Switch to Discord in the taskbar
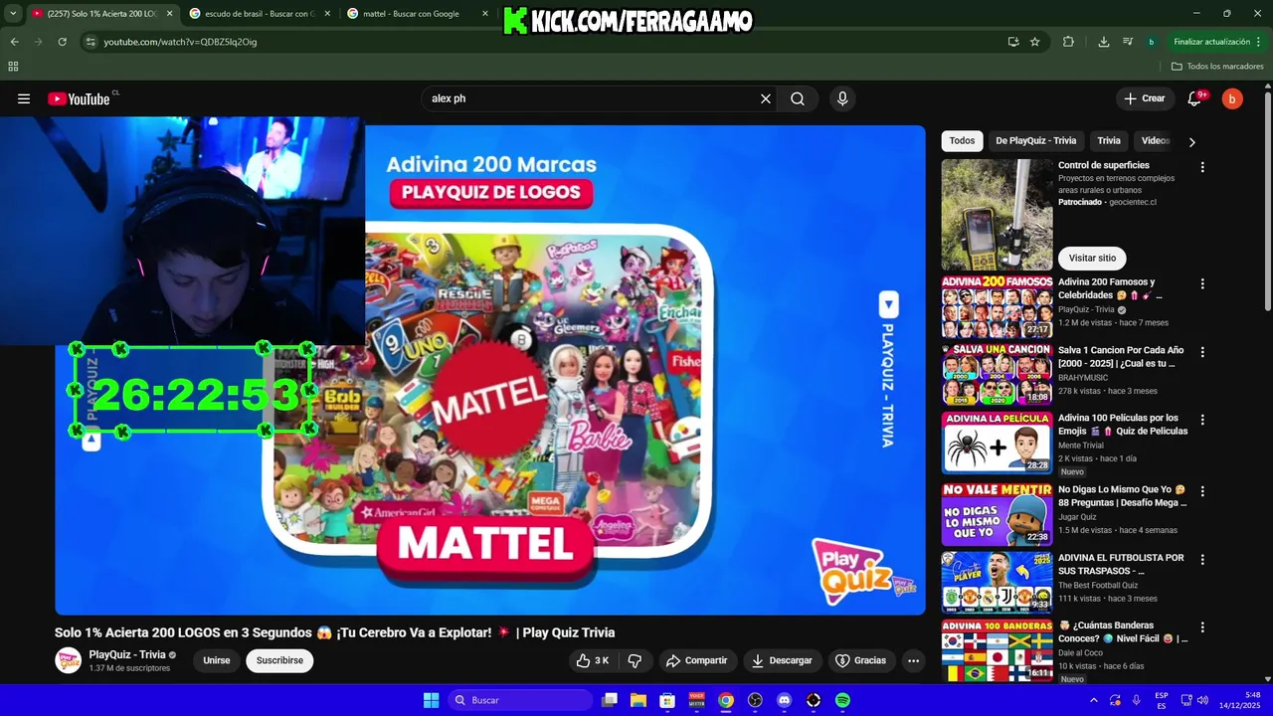The width and height of the screenshot is (1273, 716). (785, 700)
